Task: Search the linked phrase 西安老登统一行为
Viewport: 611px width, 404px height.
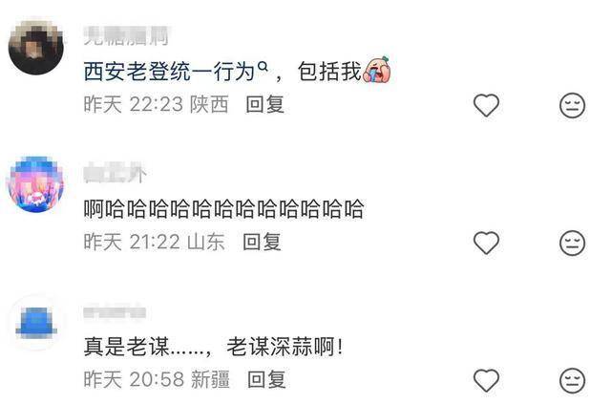Action: (169, 72)
